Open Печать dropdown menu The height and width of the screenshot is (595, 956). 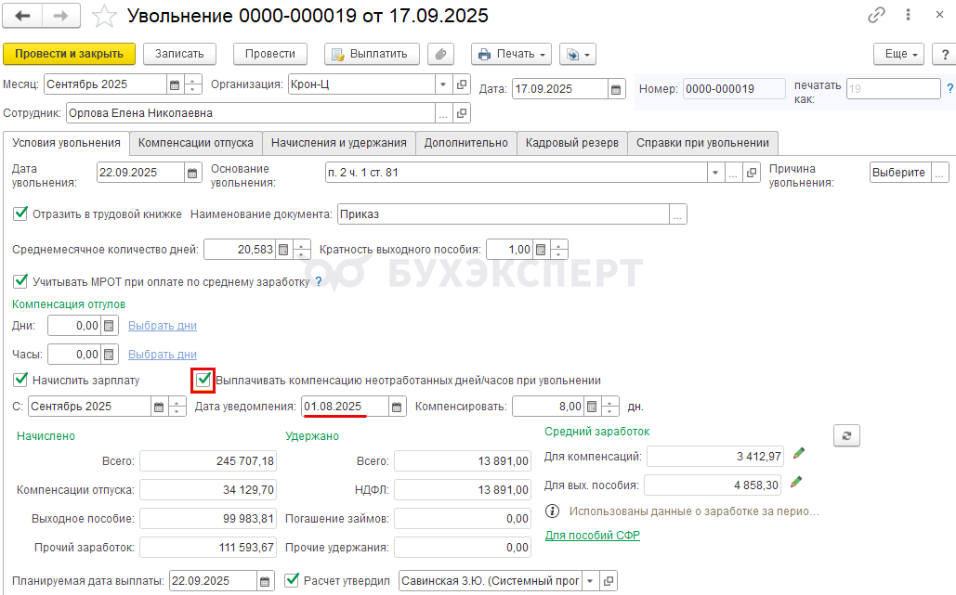[x=512, y=54]
